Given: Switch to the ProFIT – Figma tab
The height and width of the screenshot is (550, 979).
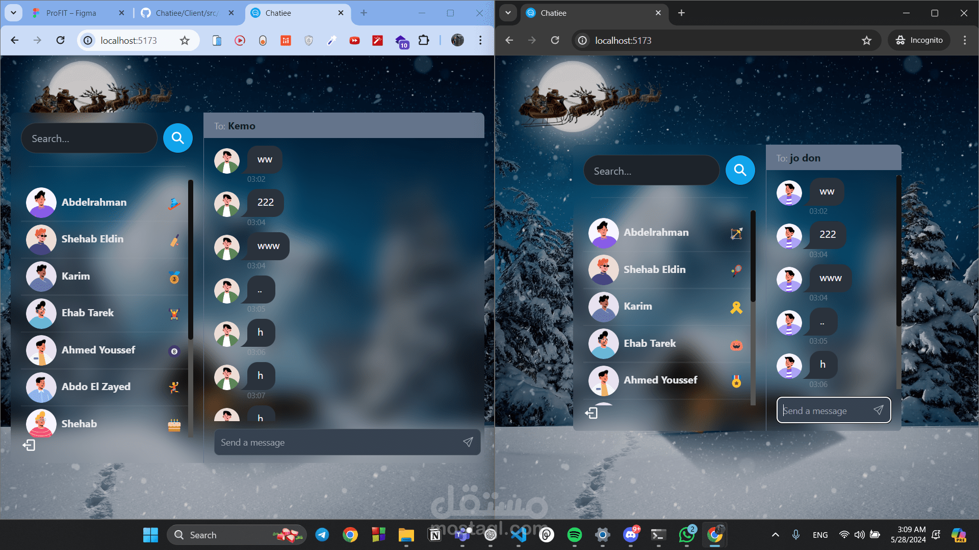Looking at the screenshot, I should coord(71,13).
